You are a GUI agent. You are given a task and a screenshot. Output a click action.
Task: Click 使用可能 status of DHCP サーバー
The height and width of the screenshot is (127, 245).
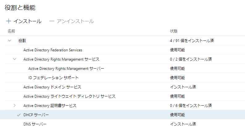(x=177, y=115)
